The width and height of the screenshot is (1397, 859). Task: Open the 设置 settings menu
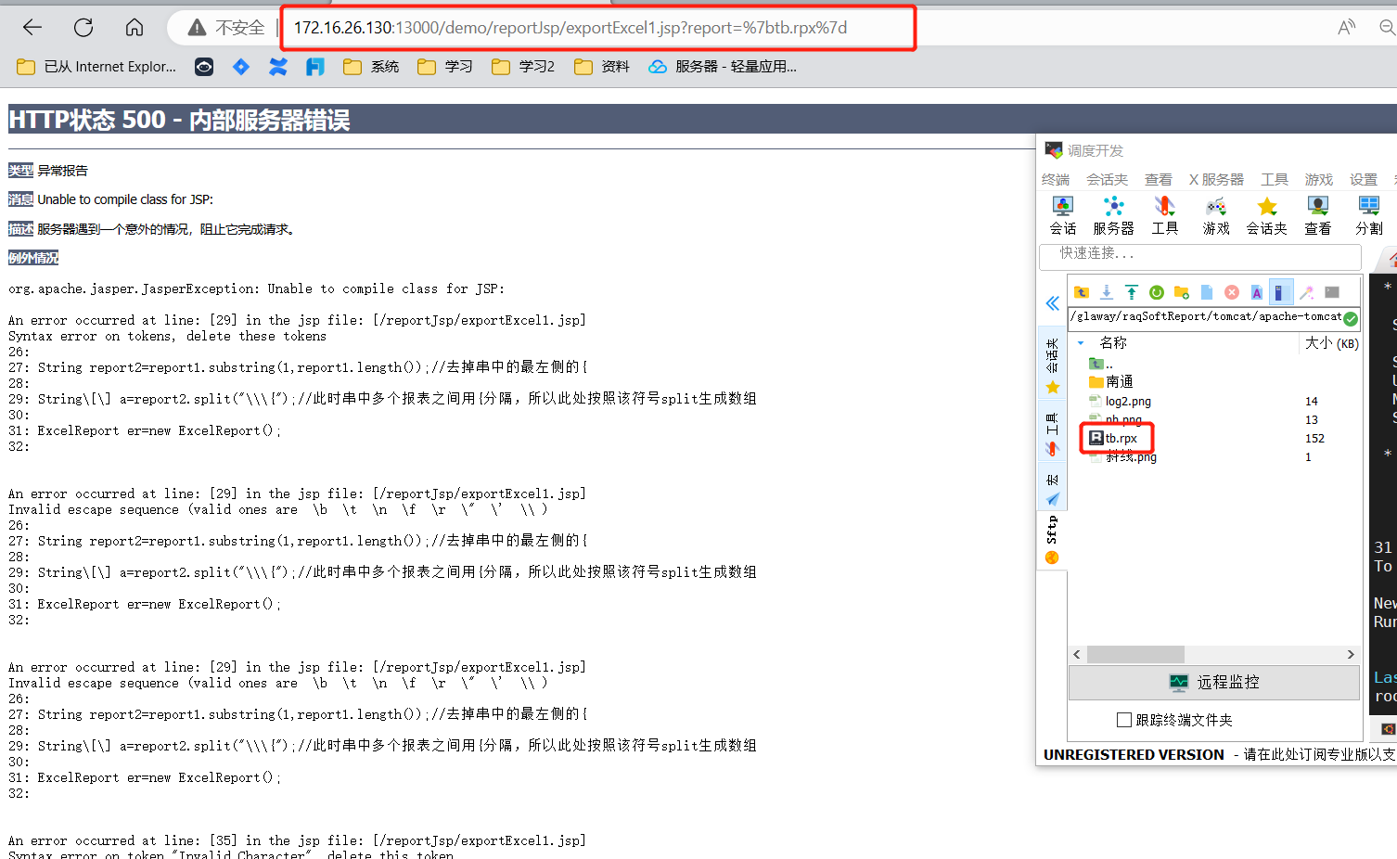tap(1363, 179)
